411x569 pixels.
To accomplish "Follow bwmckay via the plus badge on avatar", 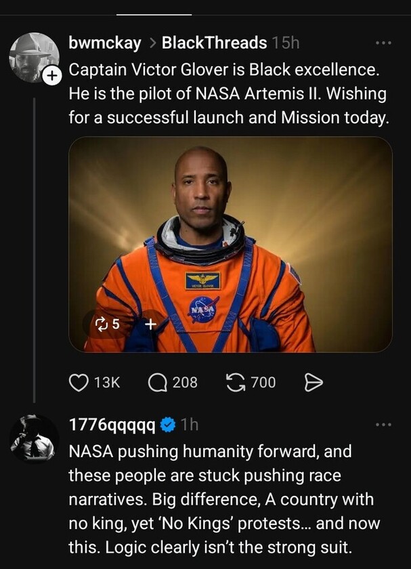I will coord(52,77).
